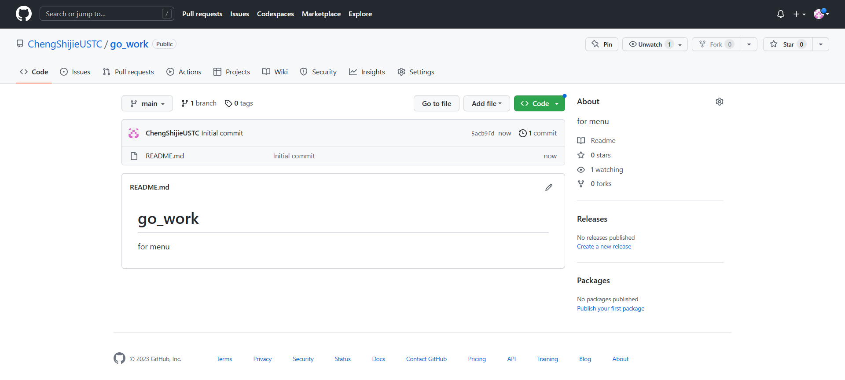Image resolution: width=845 pixels, height=380 pixels.
Task: Open the create-new plus menu
Action: (x=799, y=14)
